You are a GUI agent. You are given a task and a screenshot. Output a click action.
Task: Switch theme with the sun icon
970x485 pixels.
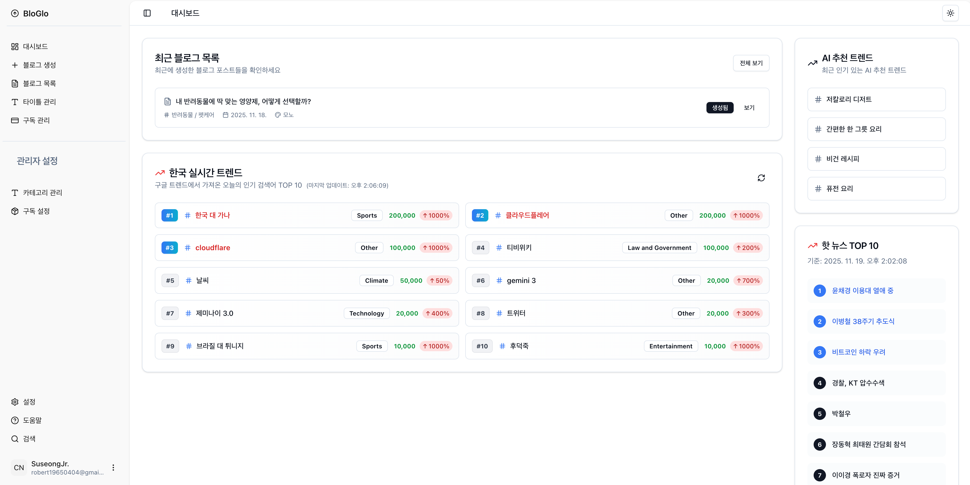pos(950,13)
